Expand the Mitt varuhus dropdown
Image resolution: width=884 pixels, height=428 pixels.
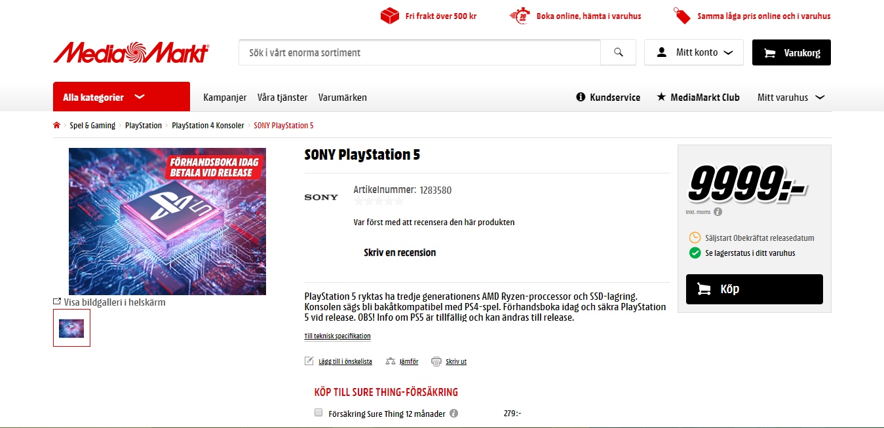(791, 98)
